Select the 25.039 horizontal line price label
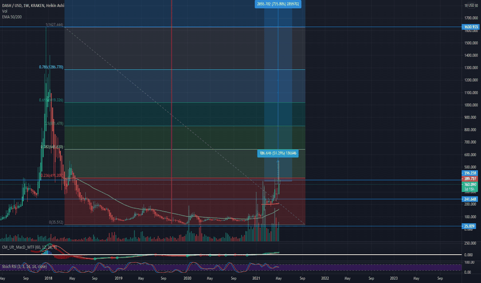Viewport: 481px width, 283px height. 470,226
